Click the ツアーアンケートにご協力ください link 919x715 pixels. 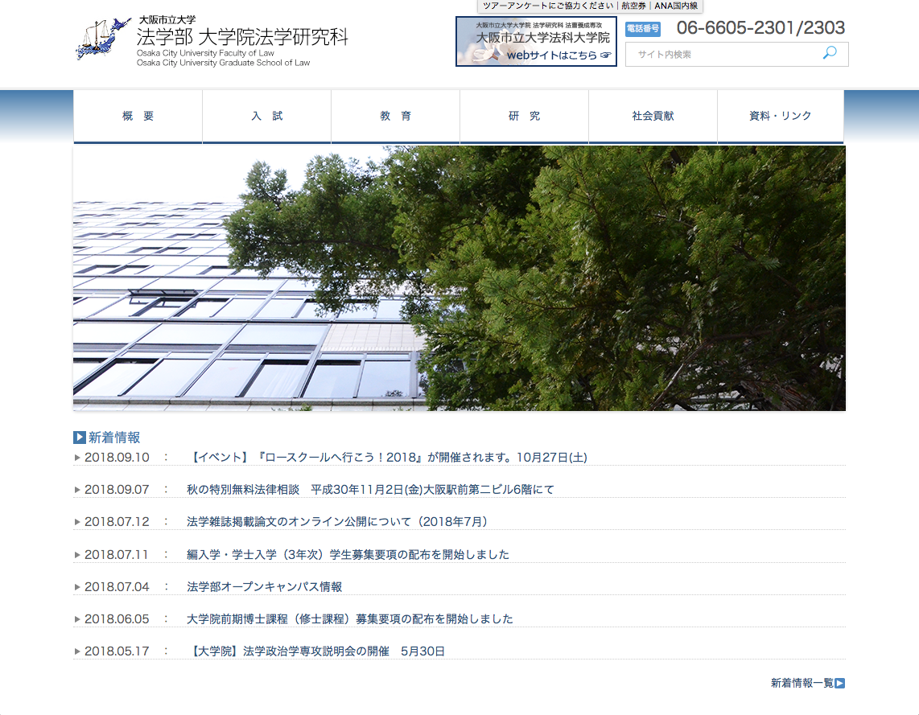pyautogui.click(x=548, y=6)
